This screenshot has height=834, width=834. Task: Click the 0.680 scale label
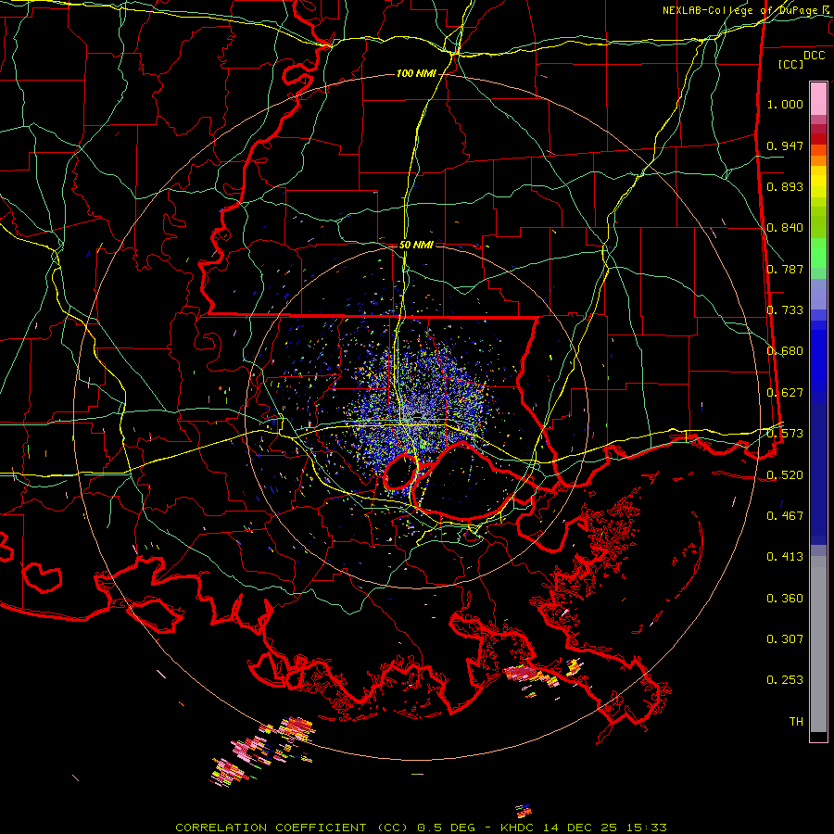[785, 351]
